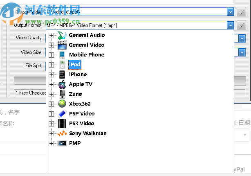Choose the PSP Video category label
The width and height of the screenshot is (251, 176).
(x=82, y=114)
